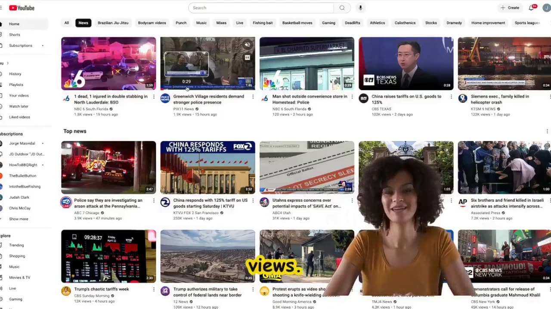
Task: Select the All category chip
Action: coord(66,23)
